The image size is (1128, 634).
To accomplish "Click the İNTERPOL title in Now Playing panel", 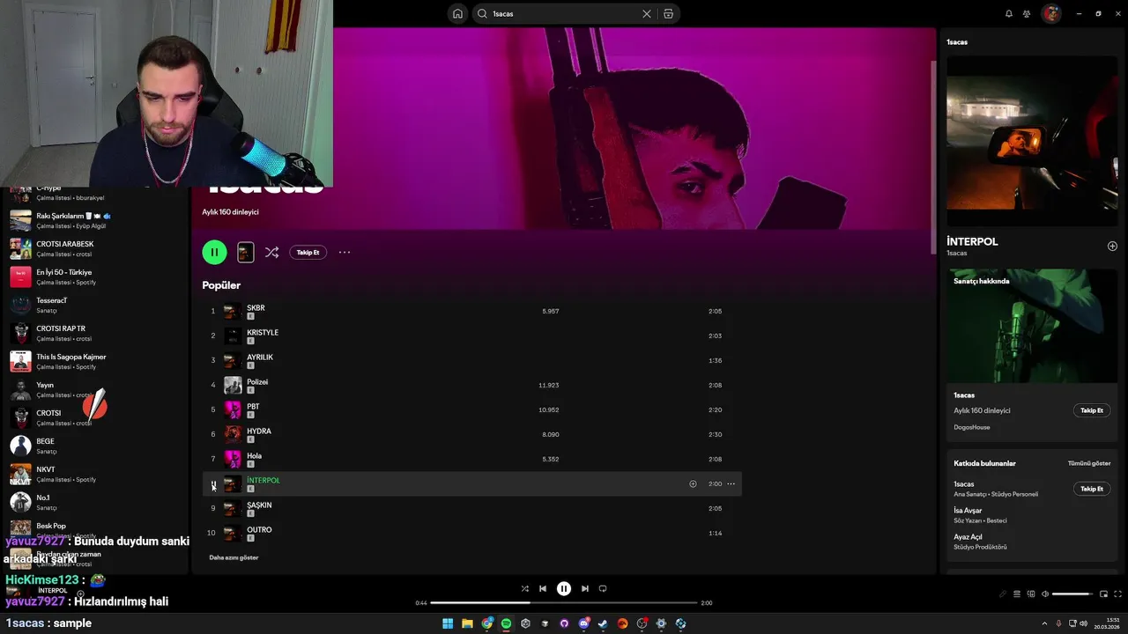I will (972, 241).
